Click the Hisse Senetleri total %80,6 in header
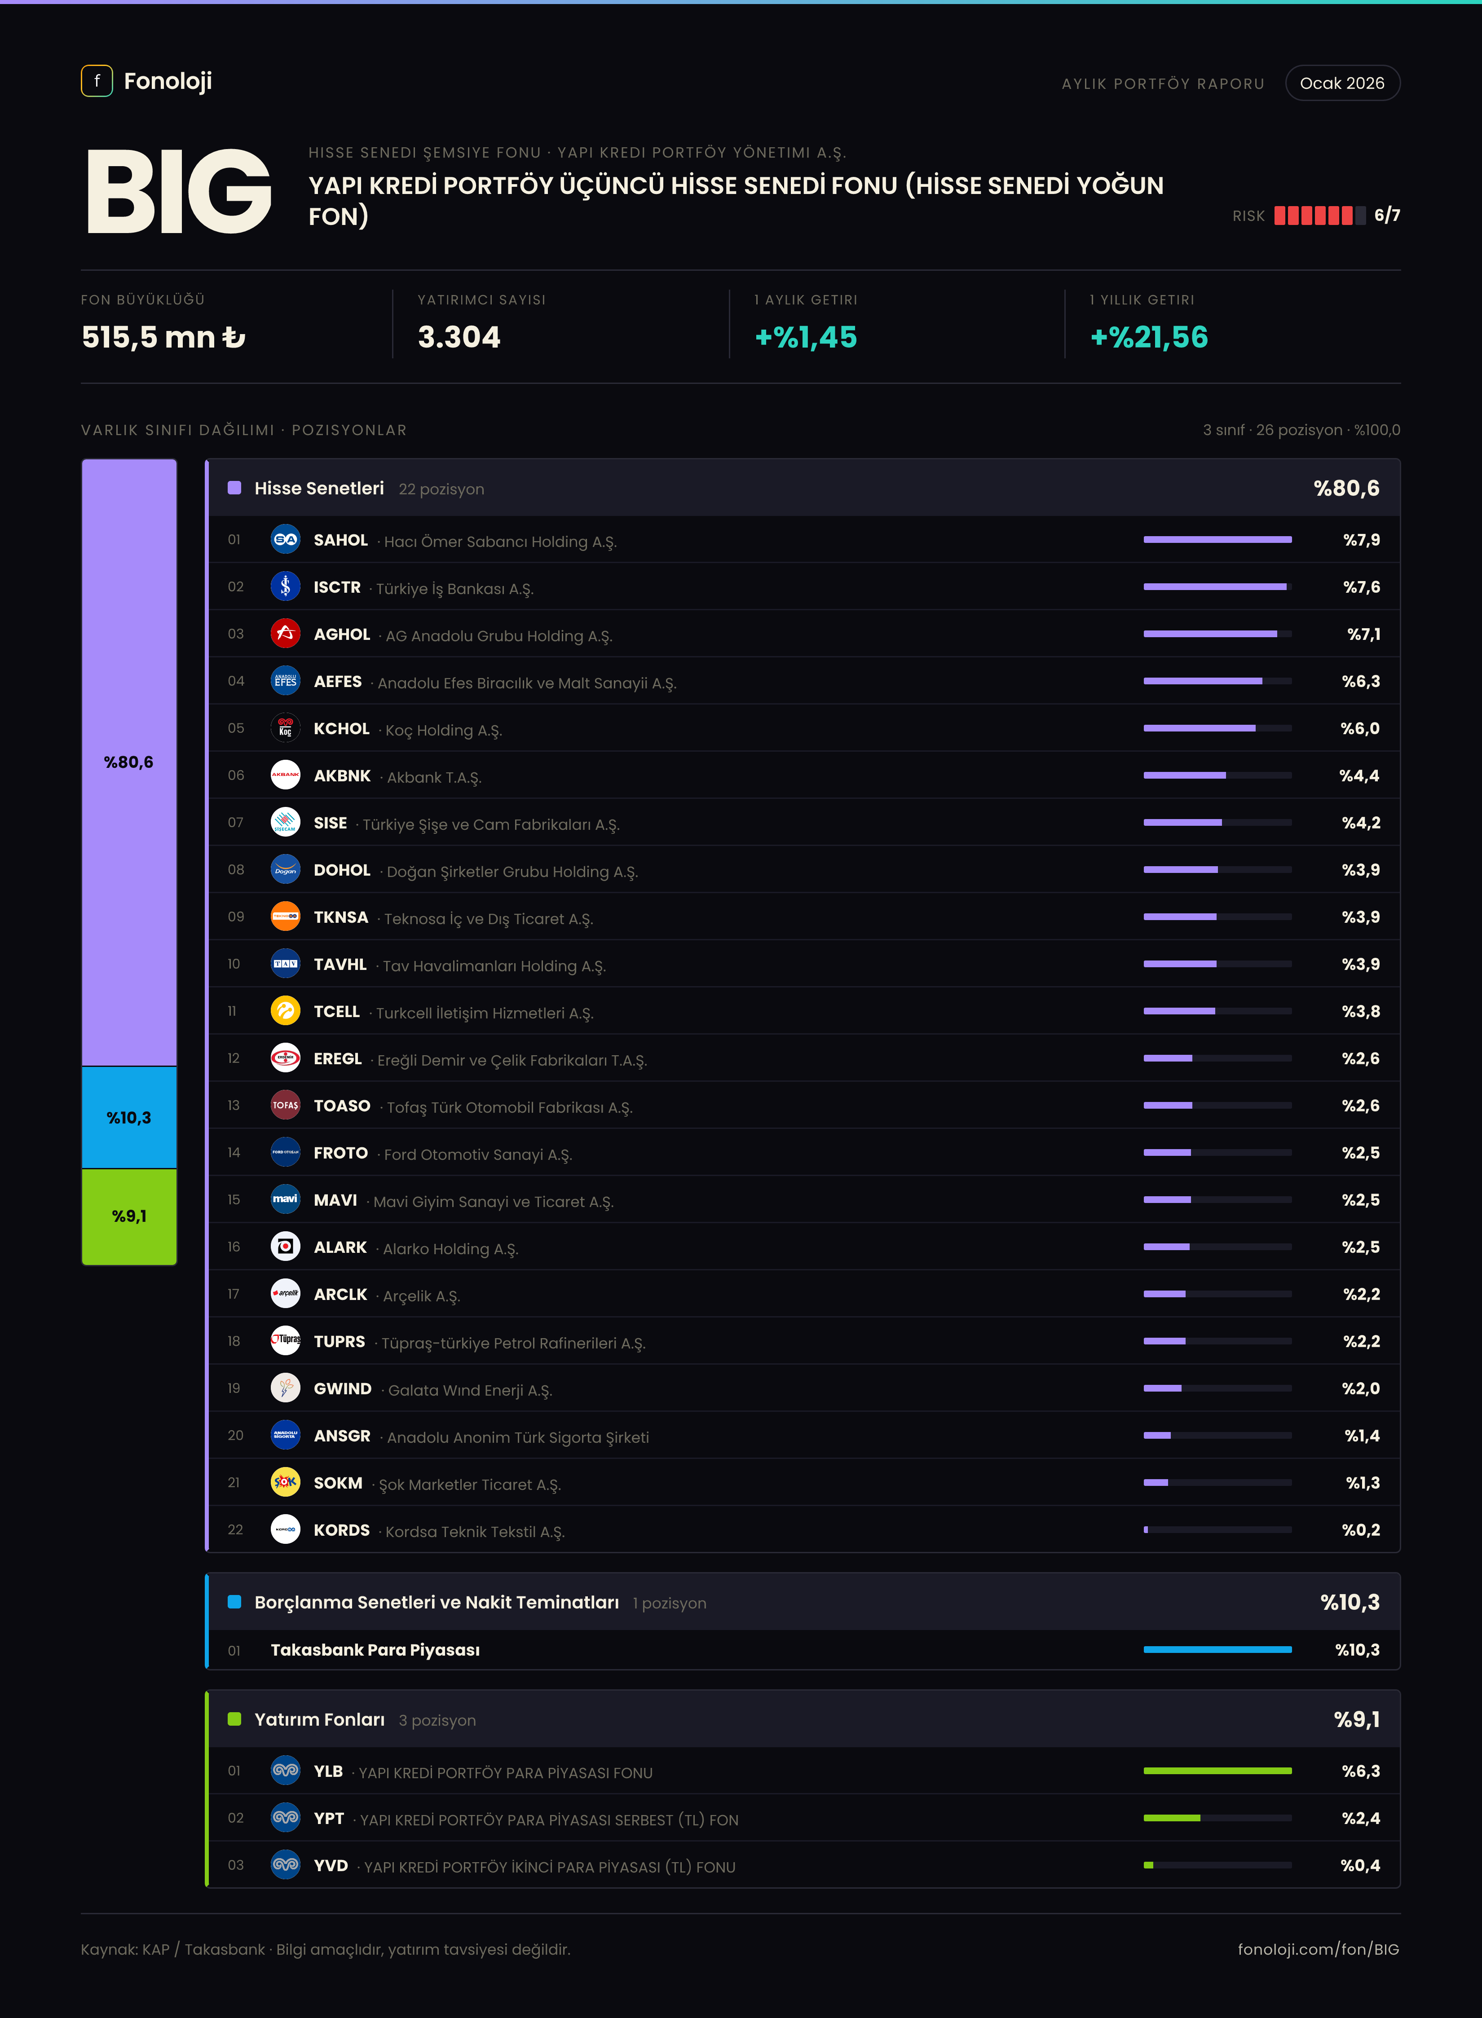1482x2018 pixels. pyautogui.click(x=1346, y=488)
